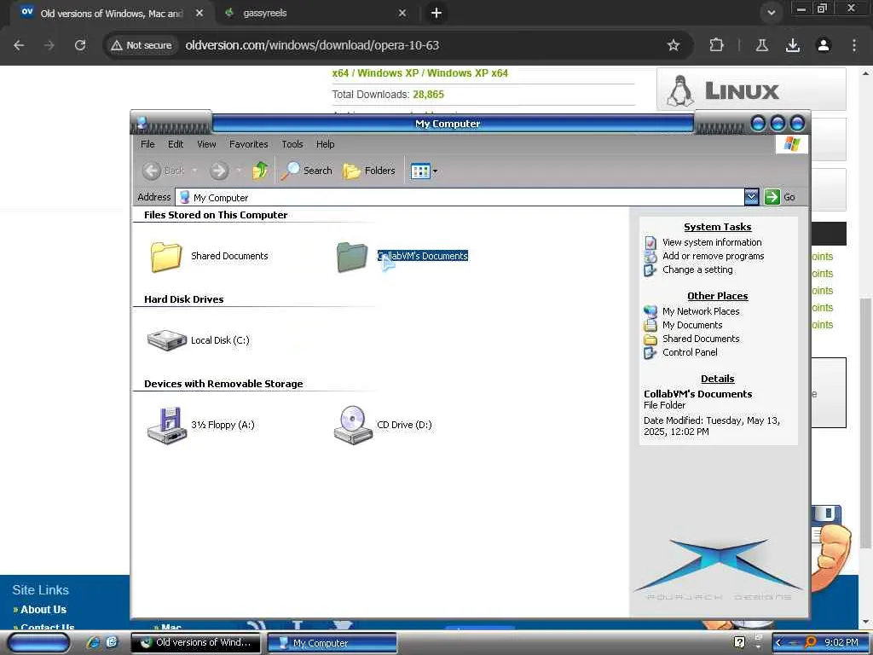This screenshot has height=655, width=873.
Task: Click the green Go arrow button
Action: coord(772,197)
